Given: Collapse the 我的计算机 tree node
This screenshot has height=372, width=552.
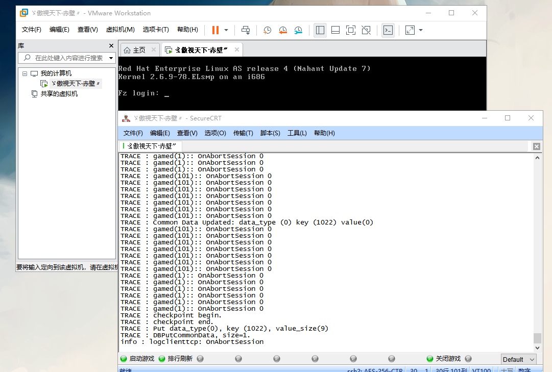Looking at the screenshot, I should tap(25, 73).
